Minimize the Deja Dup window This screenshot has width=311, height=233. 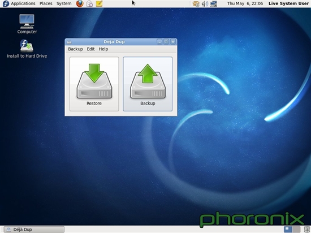pos(159,42)
